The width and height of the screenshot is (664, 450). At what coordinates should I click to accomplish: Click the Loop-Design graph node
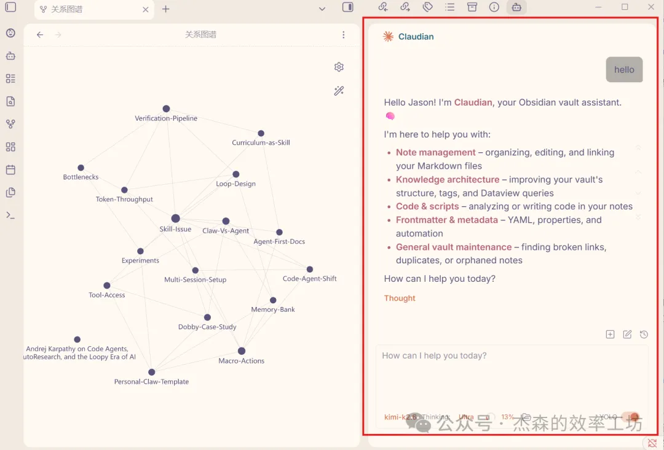236,174
